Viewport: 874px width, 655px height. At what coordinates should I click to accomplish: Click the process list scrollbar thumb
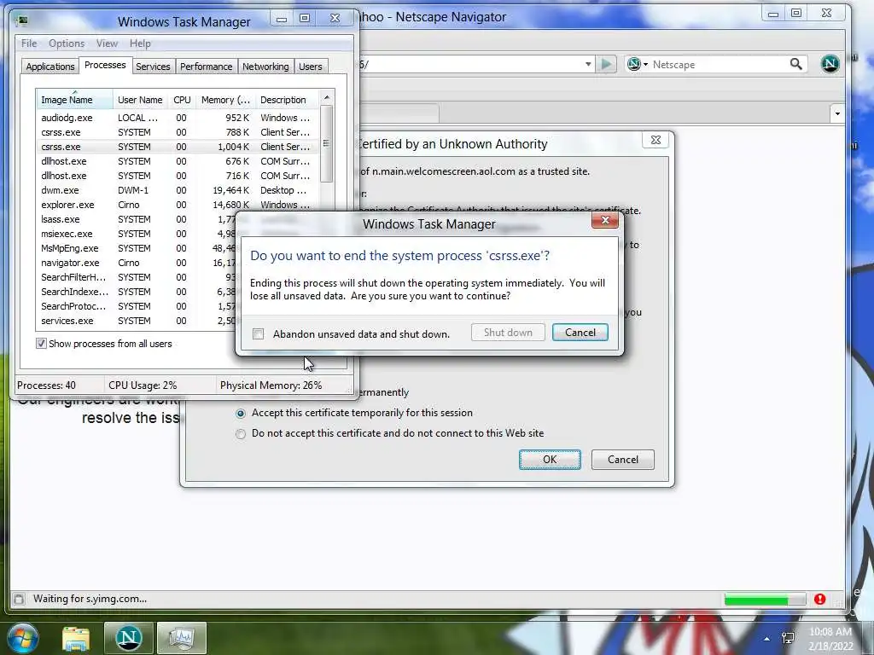click(x=327, y=143)
